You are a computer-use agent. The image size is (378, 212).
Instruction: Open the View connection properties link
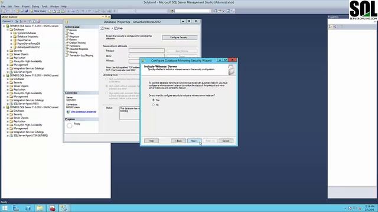pos(83,112)
